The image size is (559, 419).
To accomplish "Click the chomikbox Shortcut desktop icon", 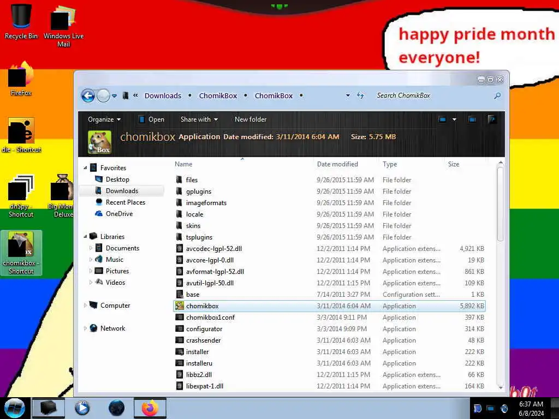I will (21, 253).
